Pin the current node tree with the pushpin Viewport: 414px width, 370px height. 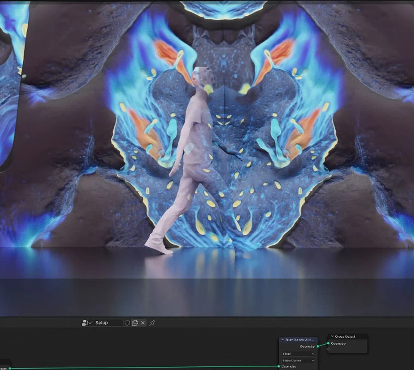point(152,322)
